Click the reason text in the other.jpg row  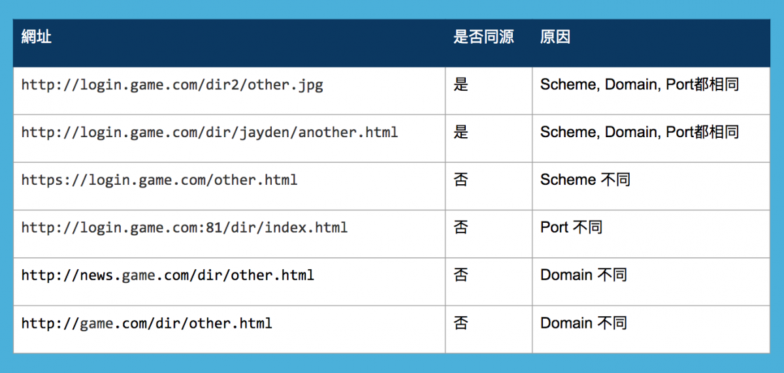pos(640,85)
